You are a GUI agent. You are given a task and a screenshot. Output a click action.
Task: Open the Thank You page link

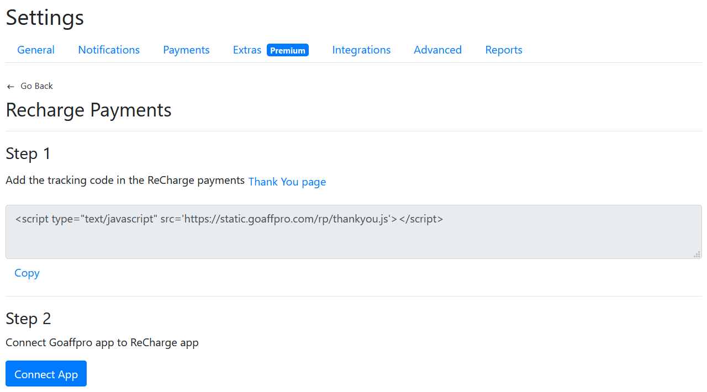point(287,182)
